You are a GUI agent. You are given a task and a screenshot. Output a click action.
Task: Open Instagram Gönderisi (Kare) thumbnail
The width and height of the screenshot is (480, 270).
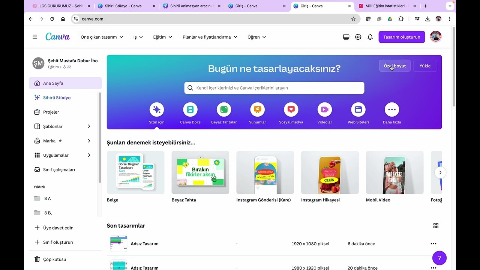tap(265, 172)
